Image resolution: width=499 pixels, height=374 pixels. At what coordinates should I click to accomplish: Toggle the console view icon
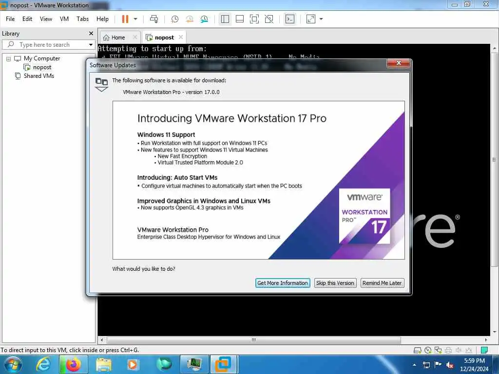click(290, 19)
